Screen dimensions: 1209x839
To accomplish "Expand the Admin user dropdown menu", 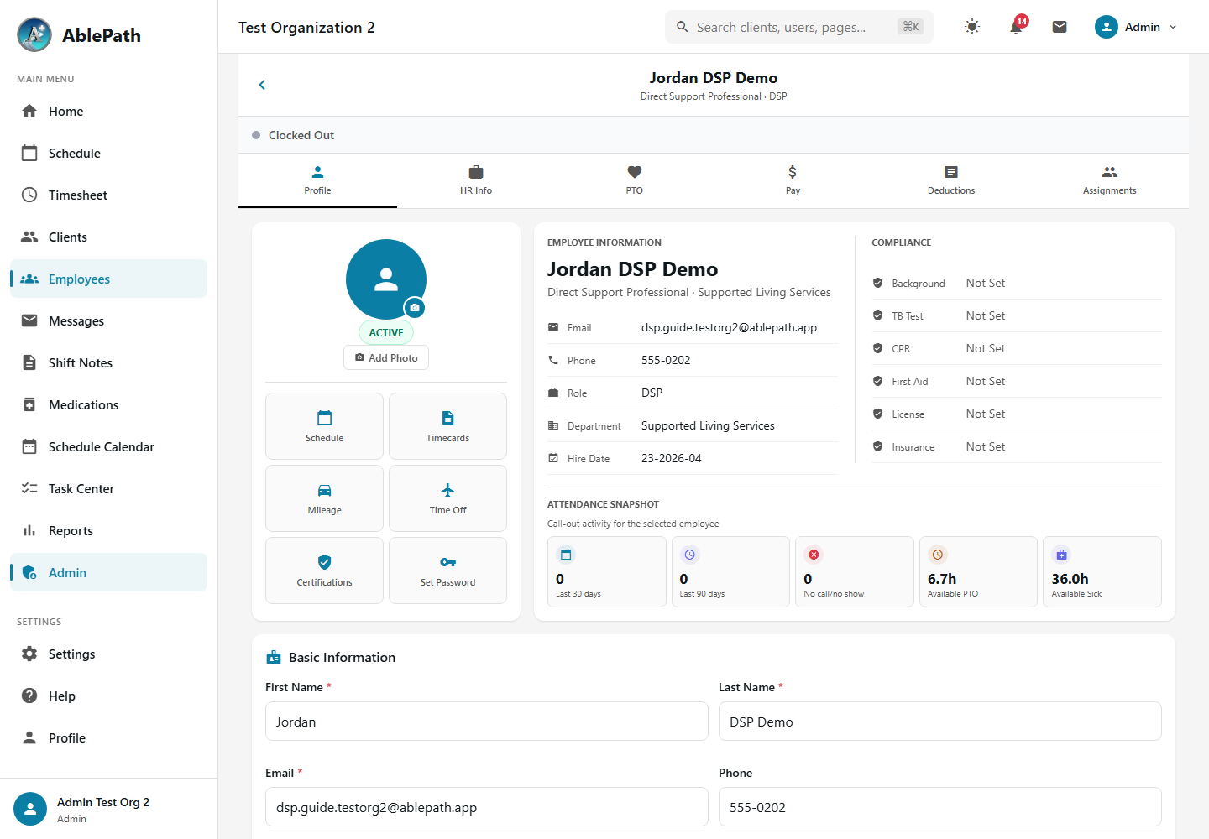I will click(1136, 27).
